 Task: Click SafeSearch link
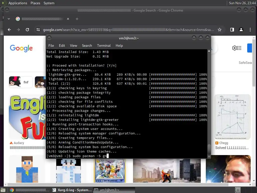click(245, 63)
